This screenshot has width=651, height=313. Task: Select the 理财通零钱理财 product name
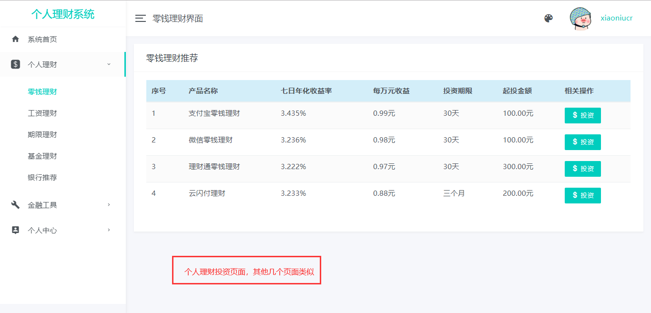click(214, 167)
